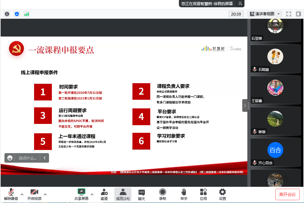
Task: Unmute microphone via 解除静音
Action: point(11,194)
